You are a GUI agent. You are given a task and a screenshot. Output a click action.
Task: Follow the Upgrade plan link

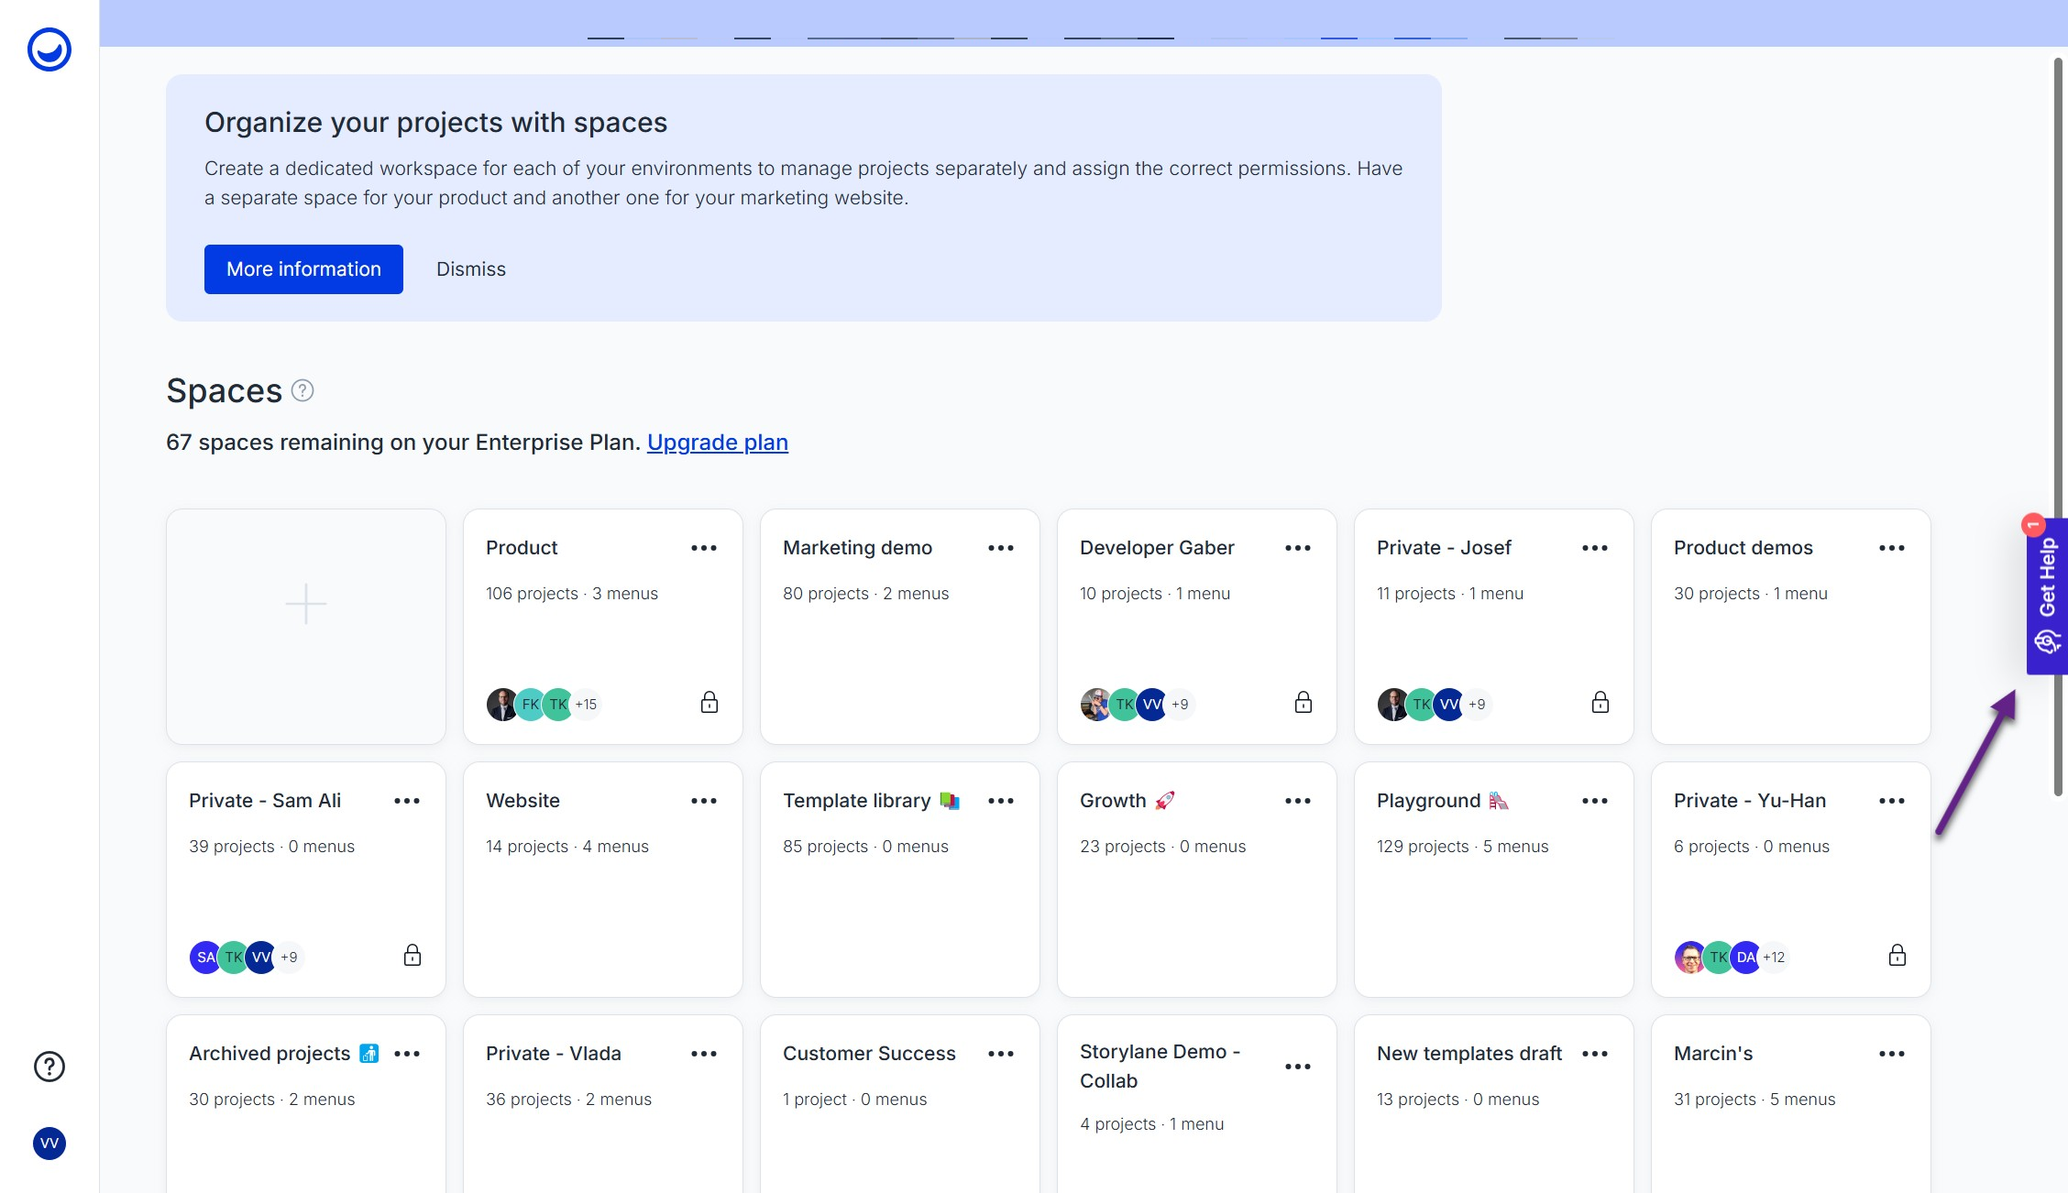[717, 443]
